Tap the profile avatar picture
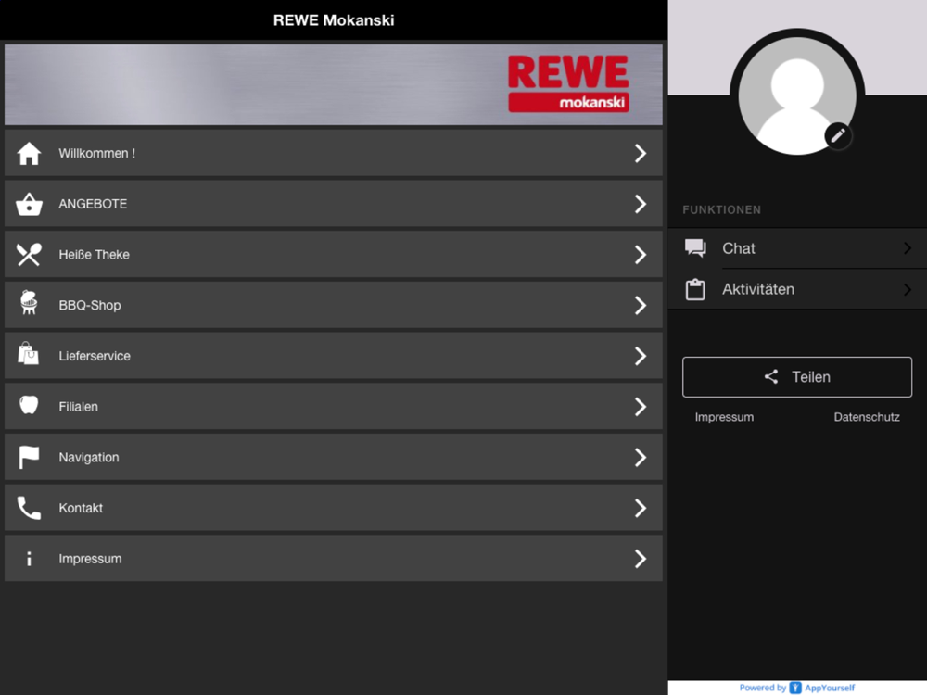Viewport: 927px width, 695px height. [x=797, y=95]
